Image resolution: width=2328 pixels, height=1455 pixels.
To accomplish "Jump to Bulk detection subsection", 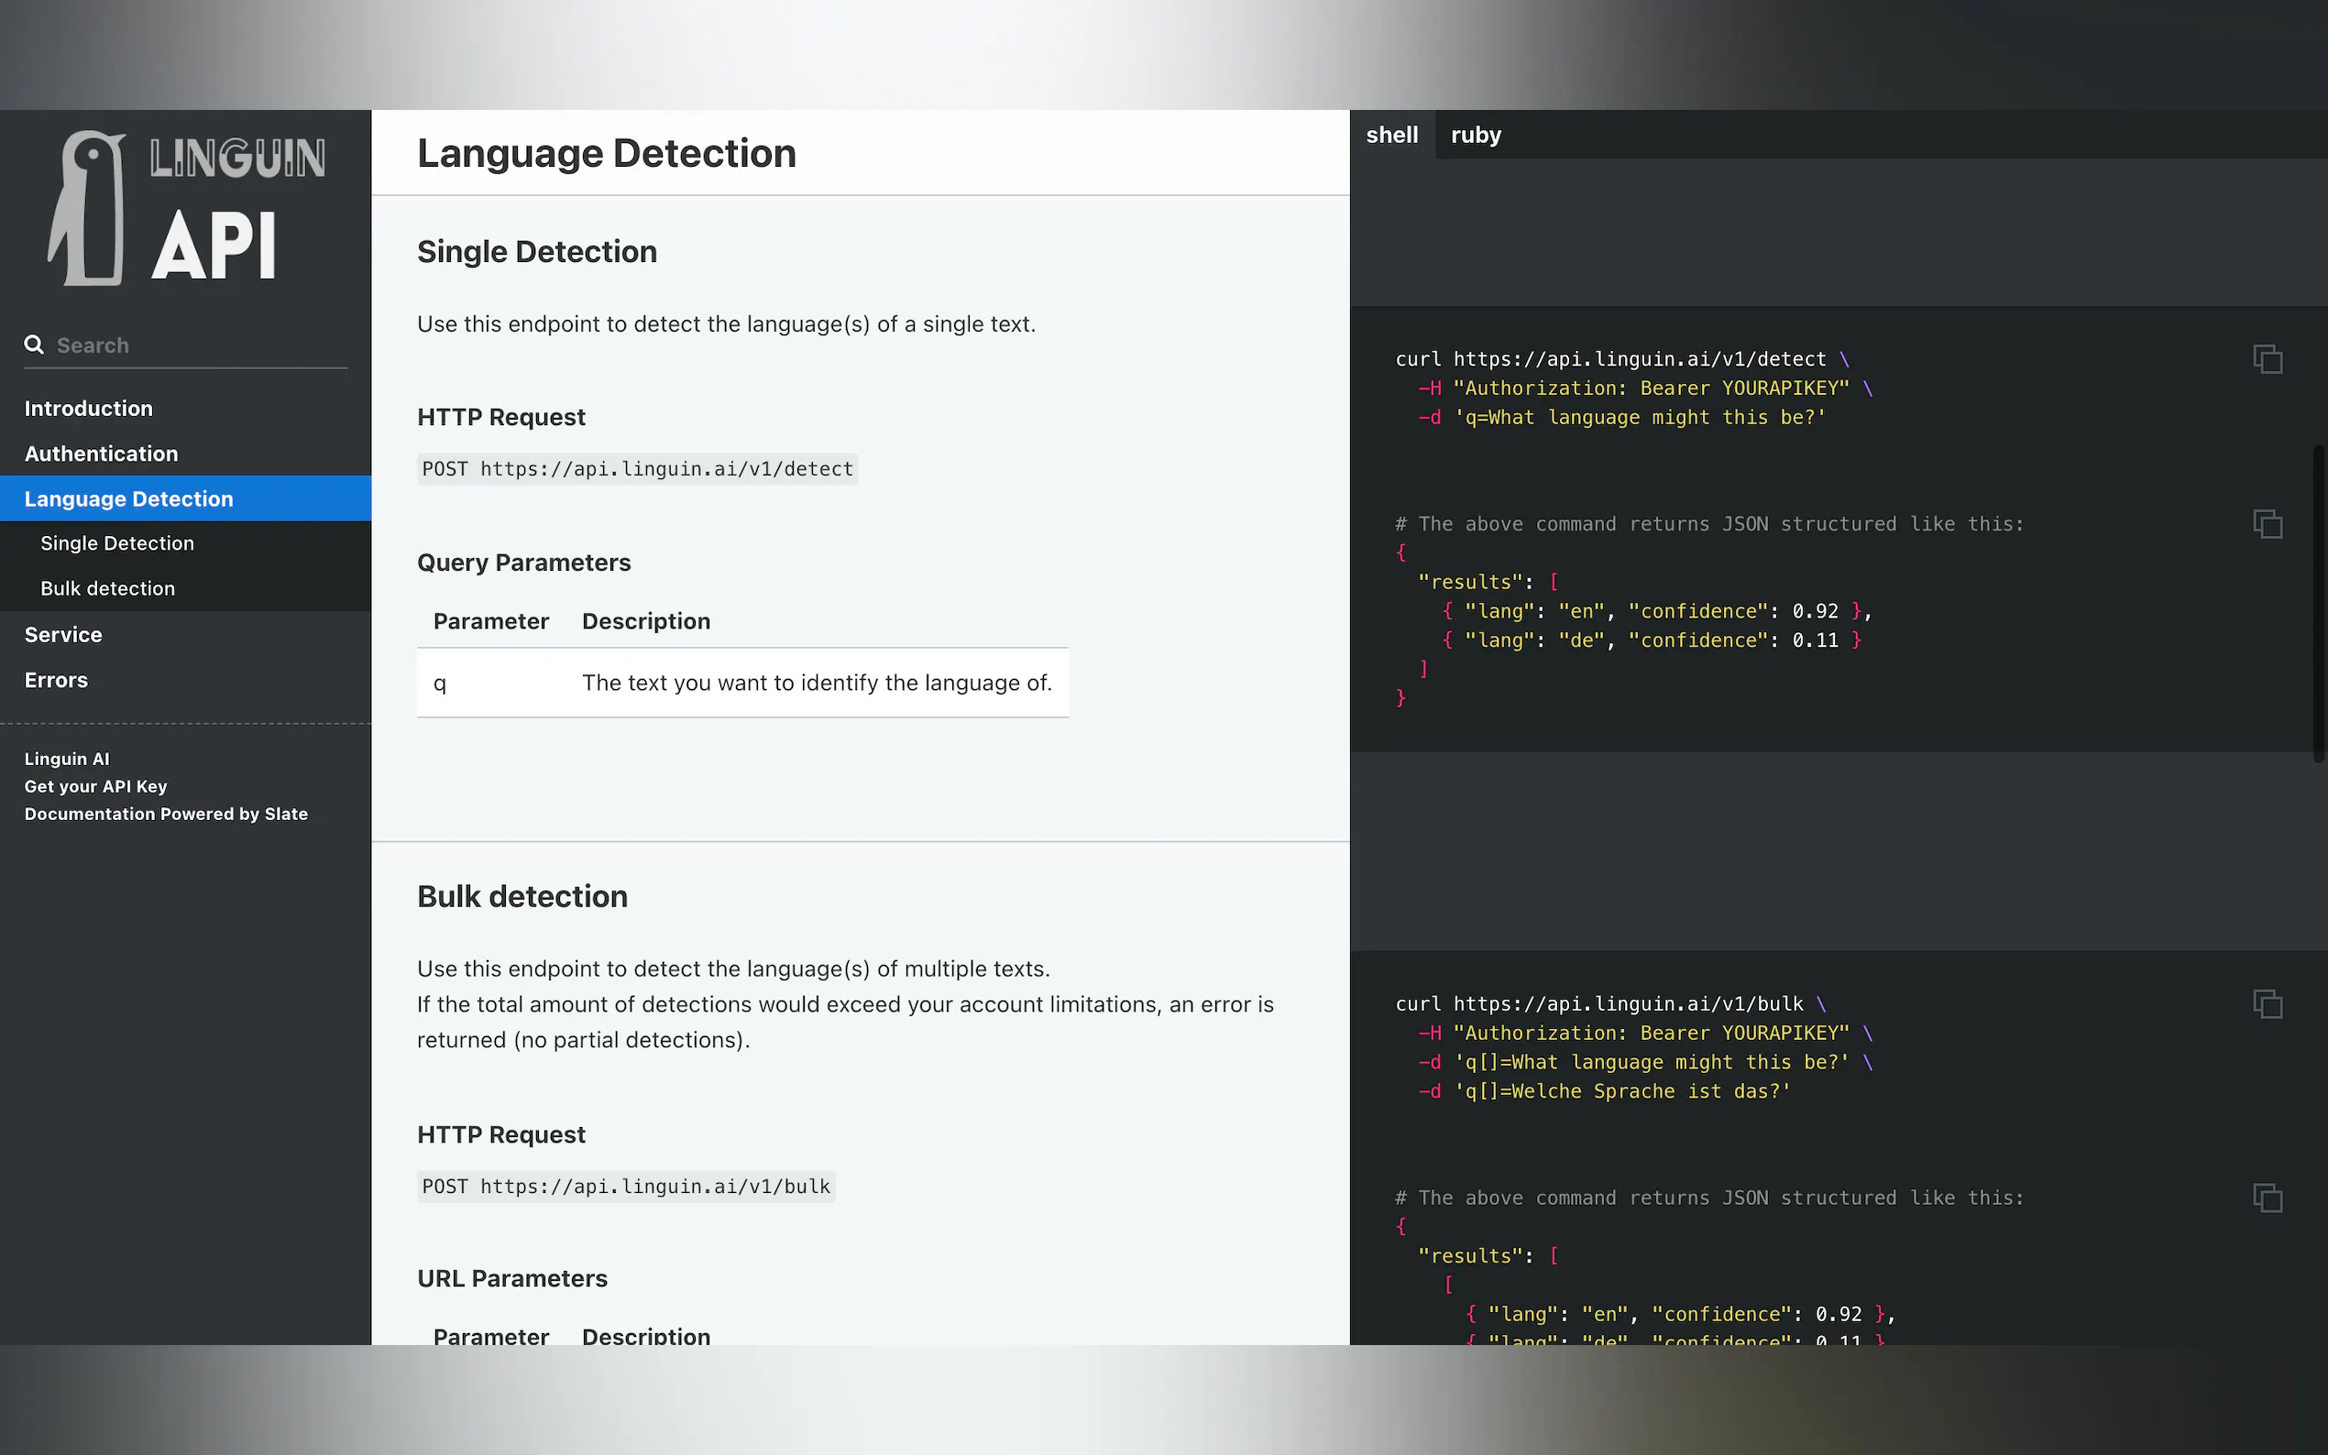I will click(108, 588).
